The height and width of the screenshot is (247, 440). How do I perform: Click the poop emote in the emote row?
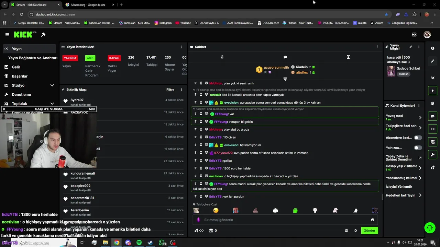255,210
